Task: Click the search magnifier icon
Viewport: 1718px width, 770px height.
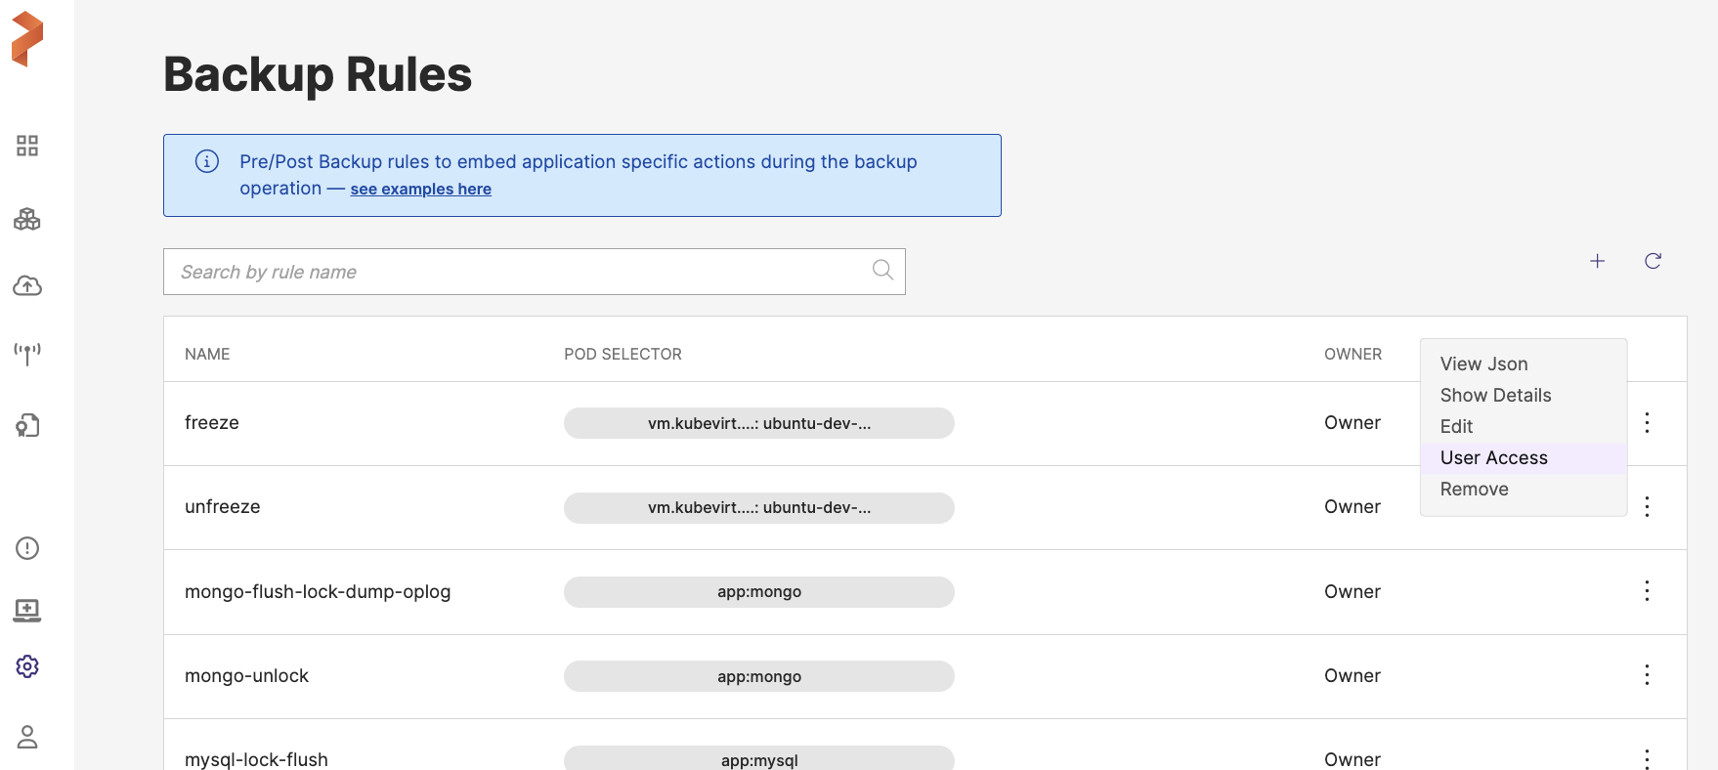Action: pos(882,271)
